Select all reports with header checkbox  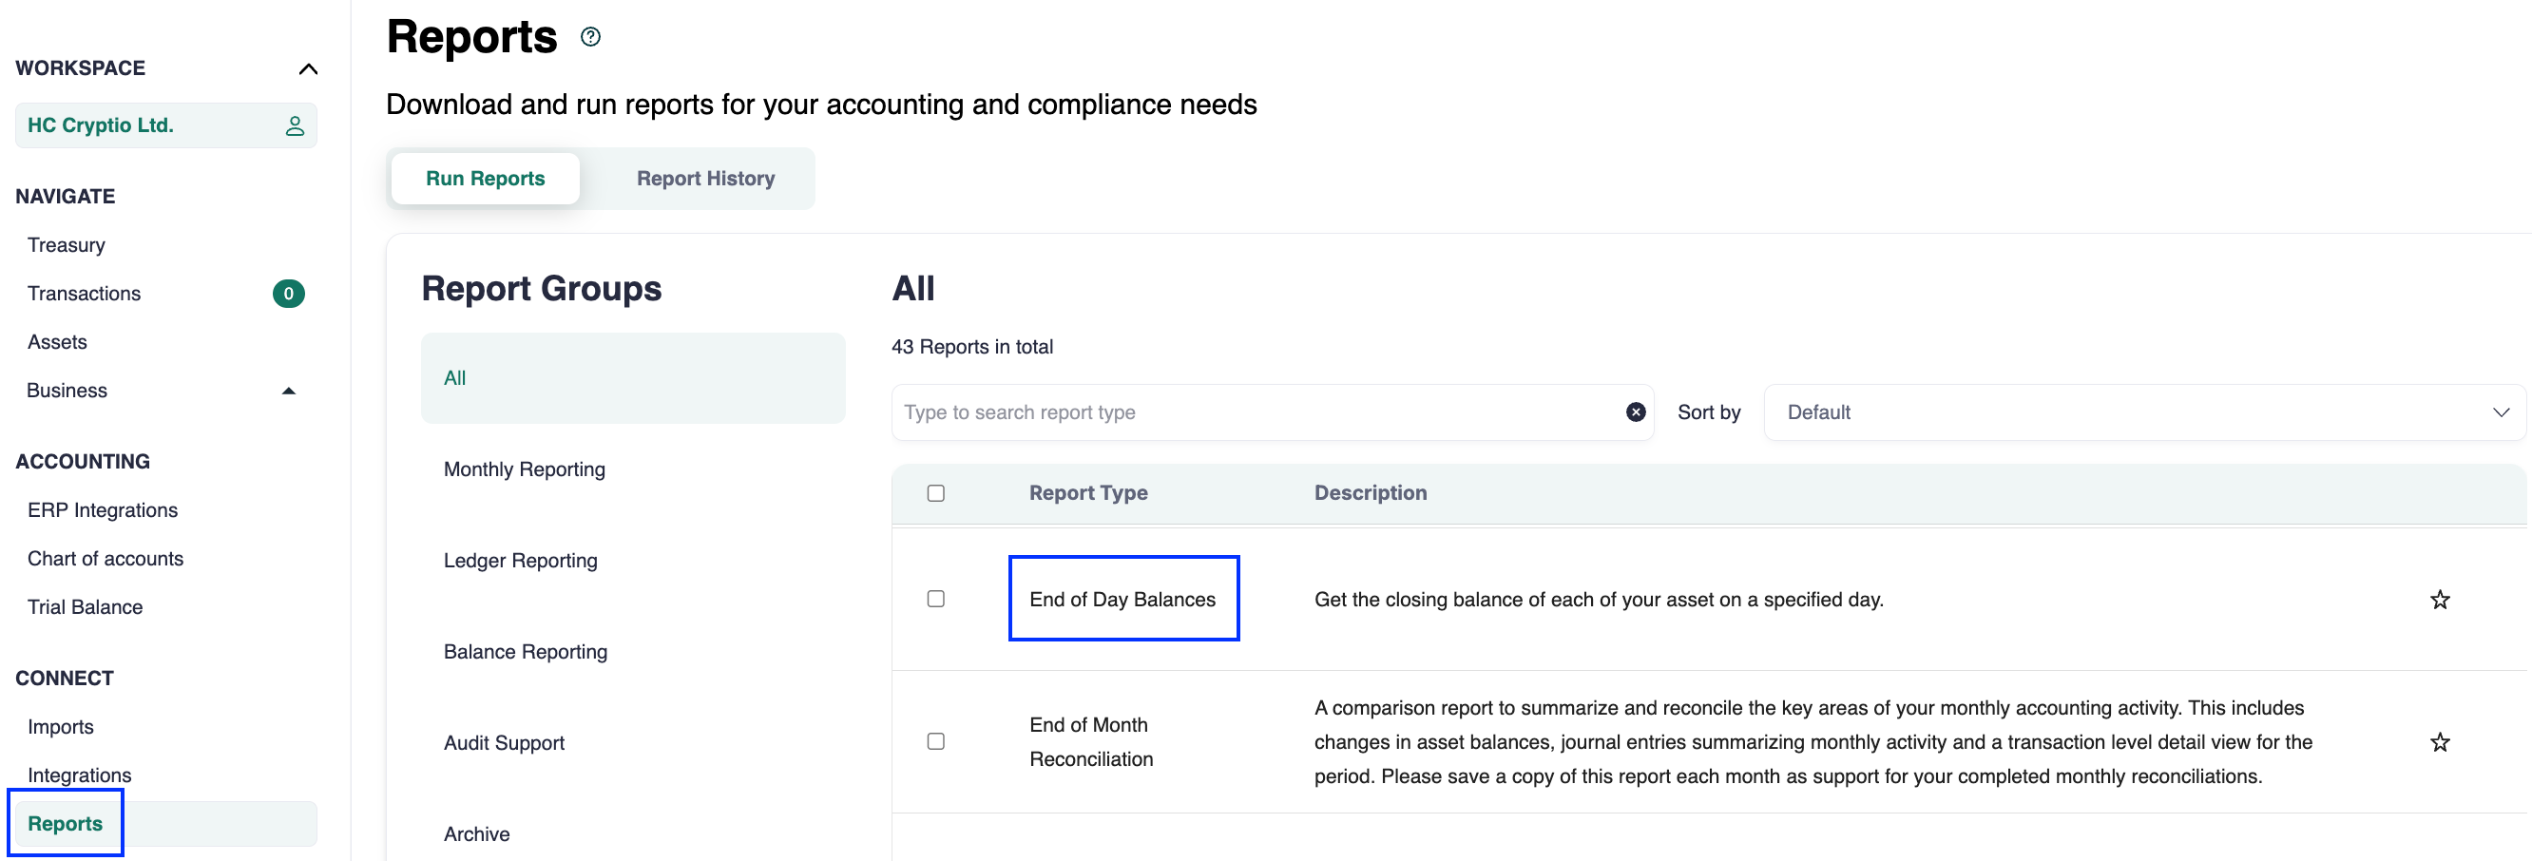[x=934, y=493]
